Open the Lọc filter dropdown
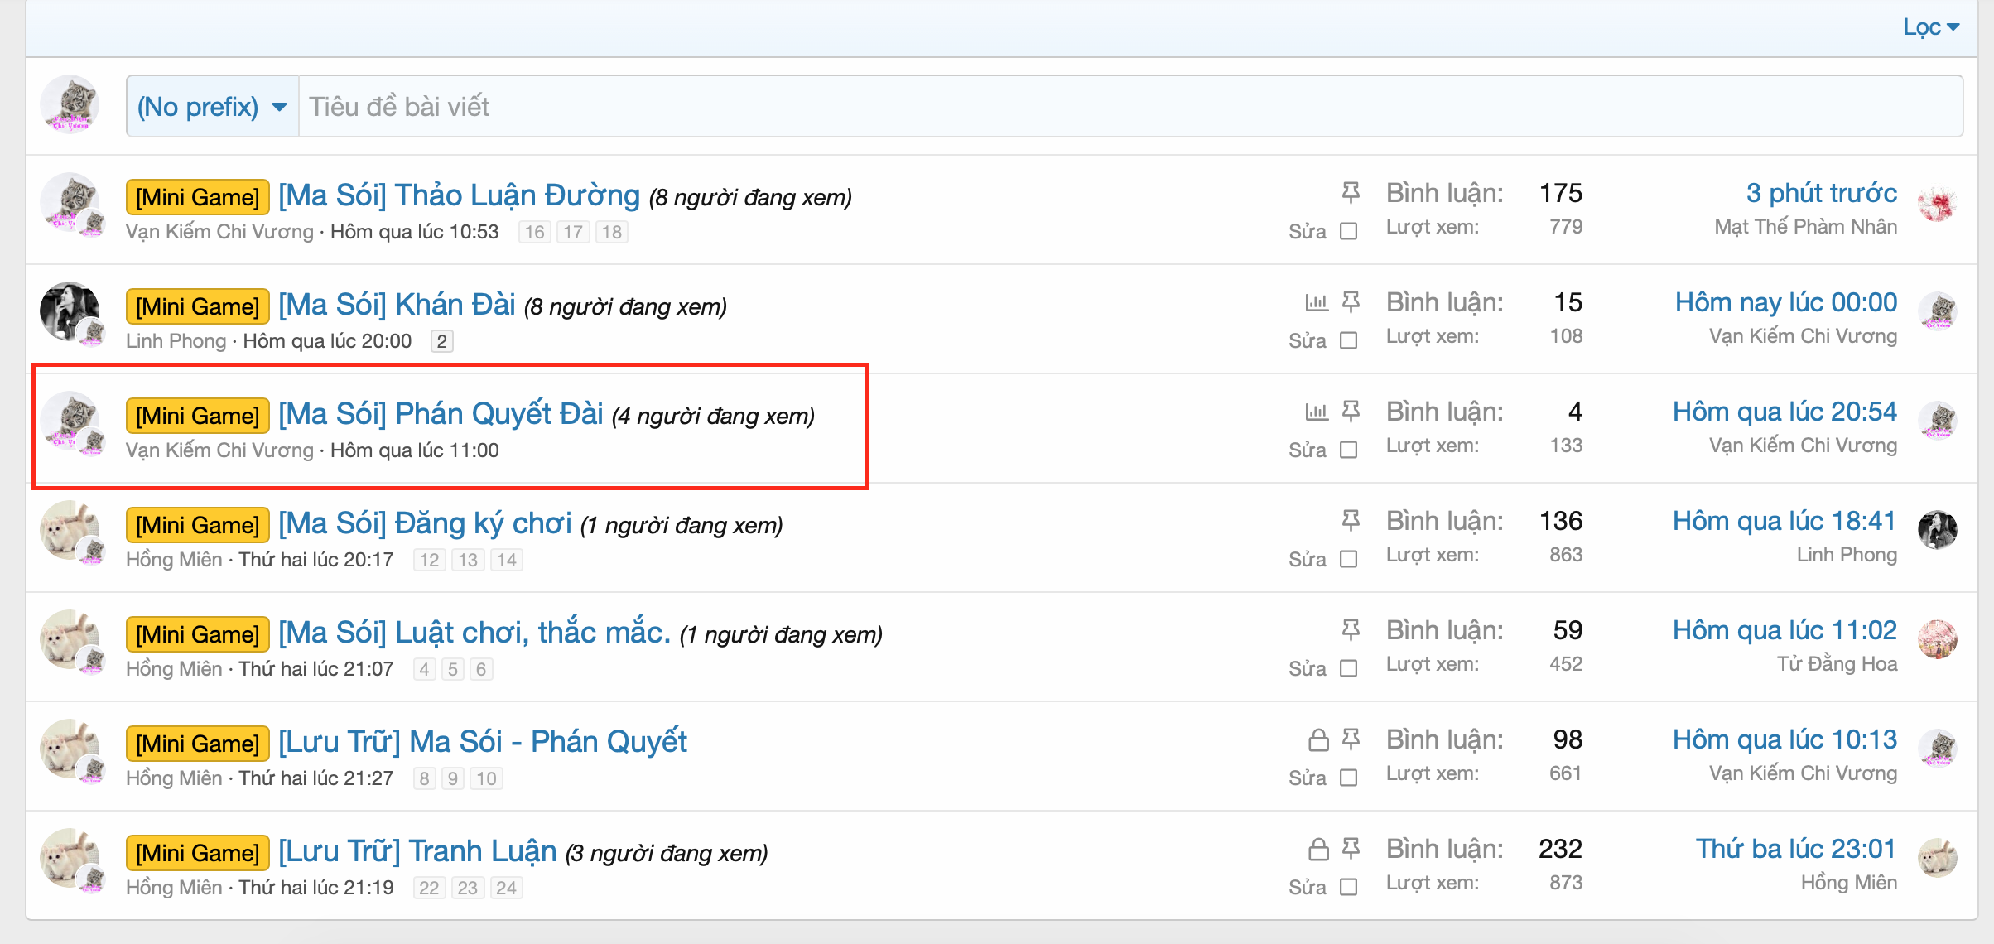Viewport: 1994px width, 944px height. [x=1930, y=27]
